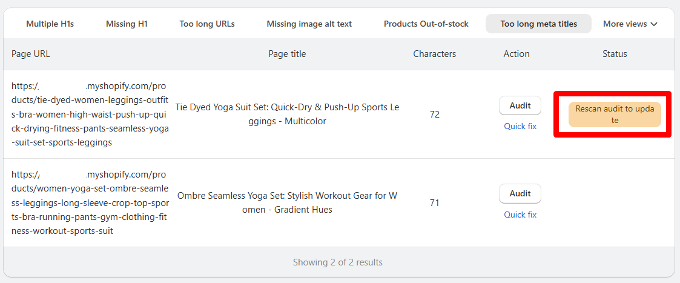Image resolution: width=680 pixels, height=283 pixels.
Task: Click Quick fix for the 71-character title
Action: 520,215
